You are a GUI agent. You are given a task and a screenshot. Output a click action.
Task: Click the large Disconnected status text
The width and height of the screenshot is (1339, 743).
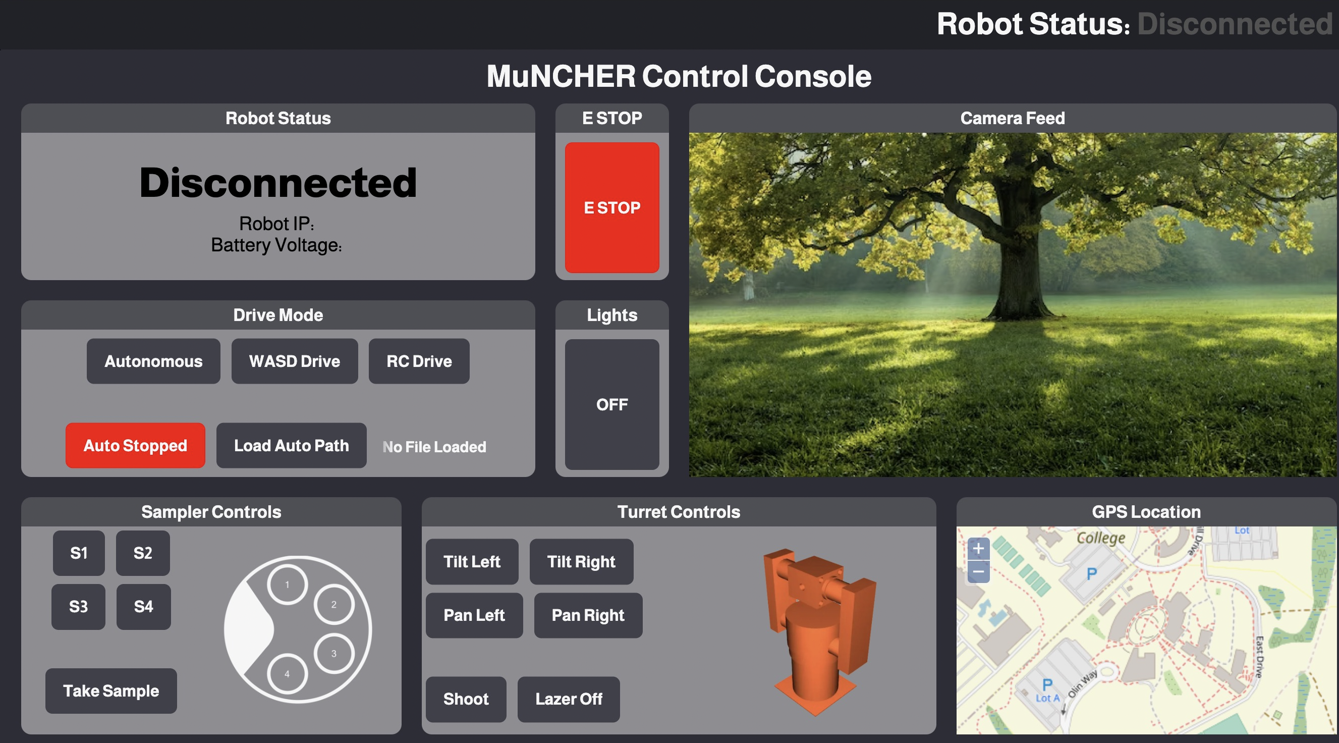point(278,183)
